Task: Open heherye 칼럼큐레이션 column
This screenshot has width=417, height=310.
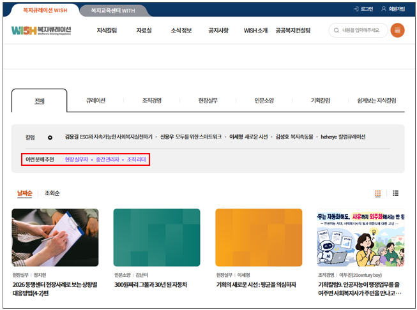Action: click(343, 137)
